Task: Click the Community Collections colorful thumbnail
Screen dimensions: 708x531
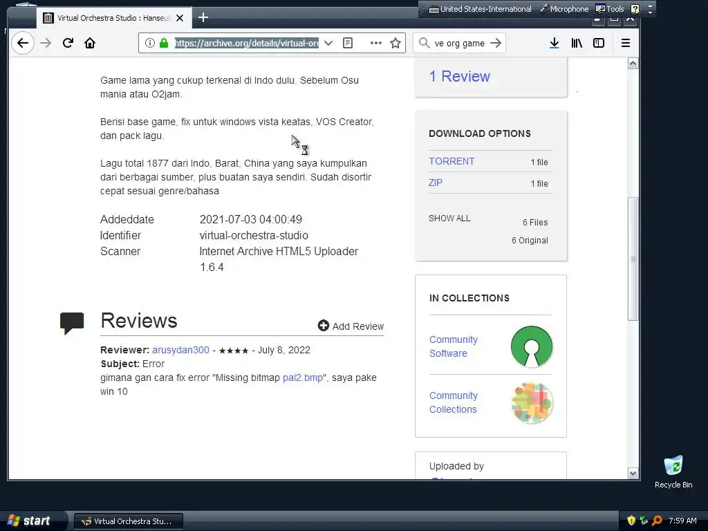Action: coord(532,402)
